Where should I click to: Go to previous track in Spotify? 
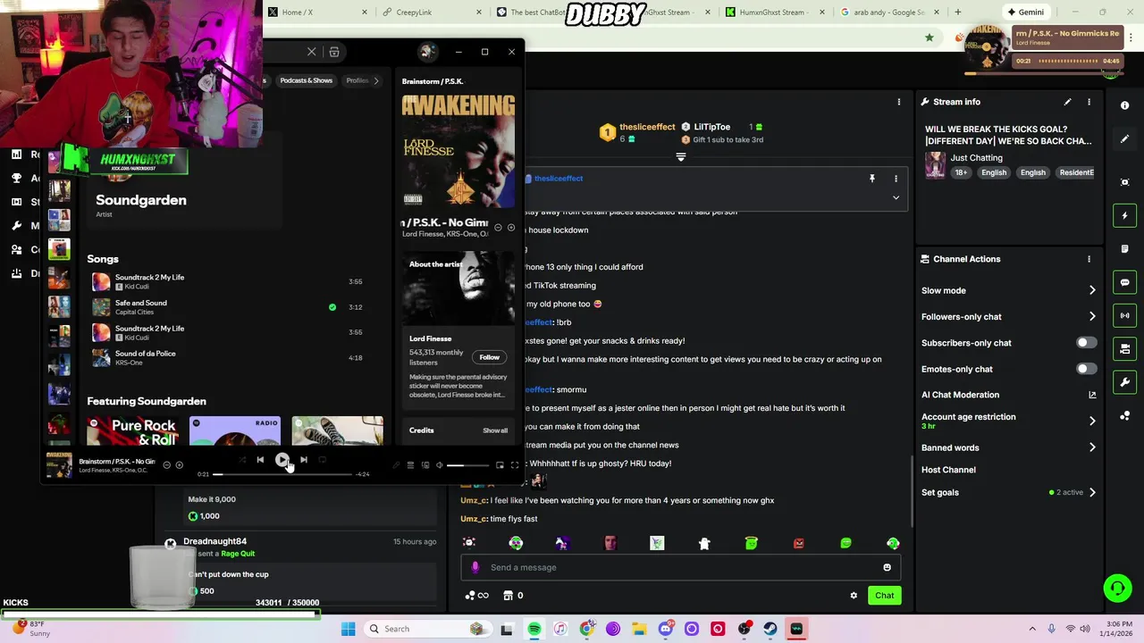click(260, 460)
